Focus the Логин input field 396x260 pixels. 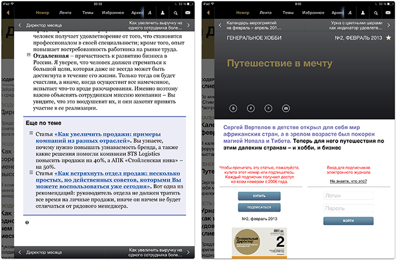348,195
